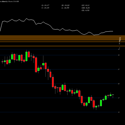The height and width of the screenshot is (125, 125).
Task: Click the 12 price axis label
Action: (119, 112)
